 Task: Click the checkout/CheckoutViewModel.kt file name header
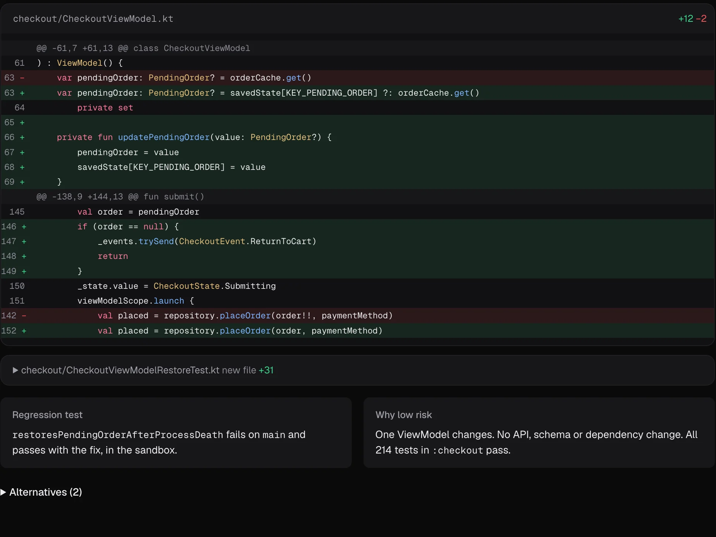93,19
